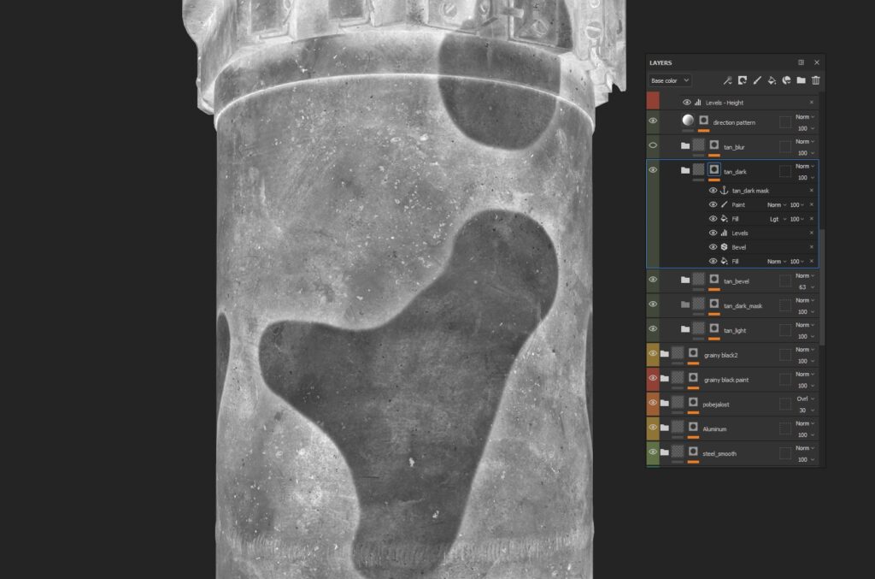Select the highlighted tan_dark mask thumbnail

pos(714,169)
